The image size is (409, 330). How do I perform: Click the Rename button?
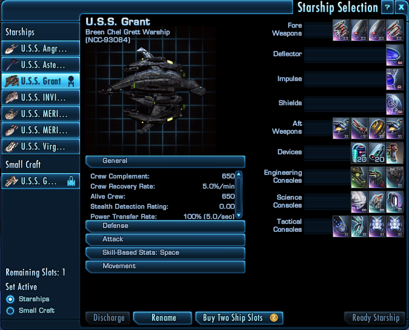tap(162, 318)
